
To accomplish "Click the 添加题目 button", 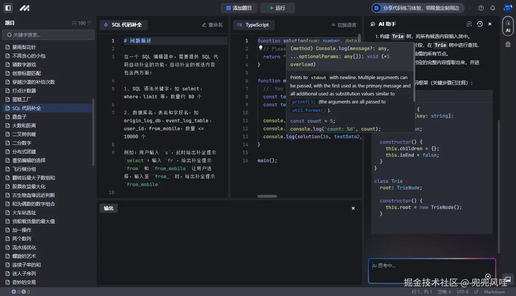I will tap(239, 8).
